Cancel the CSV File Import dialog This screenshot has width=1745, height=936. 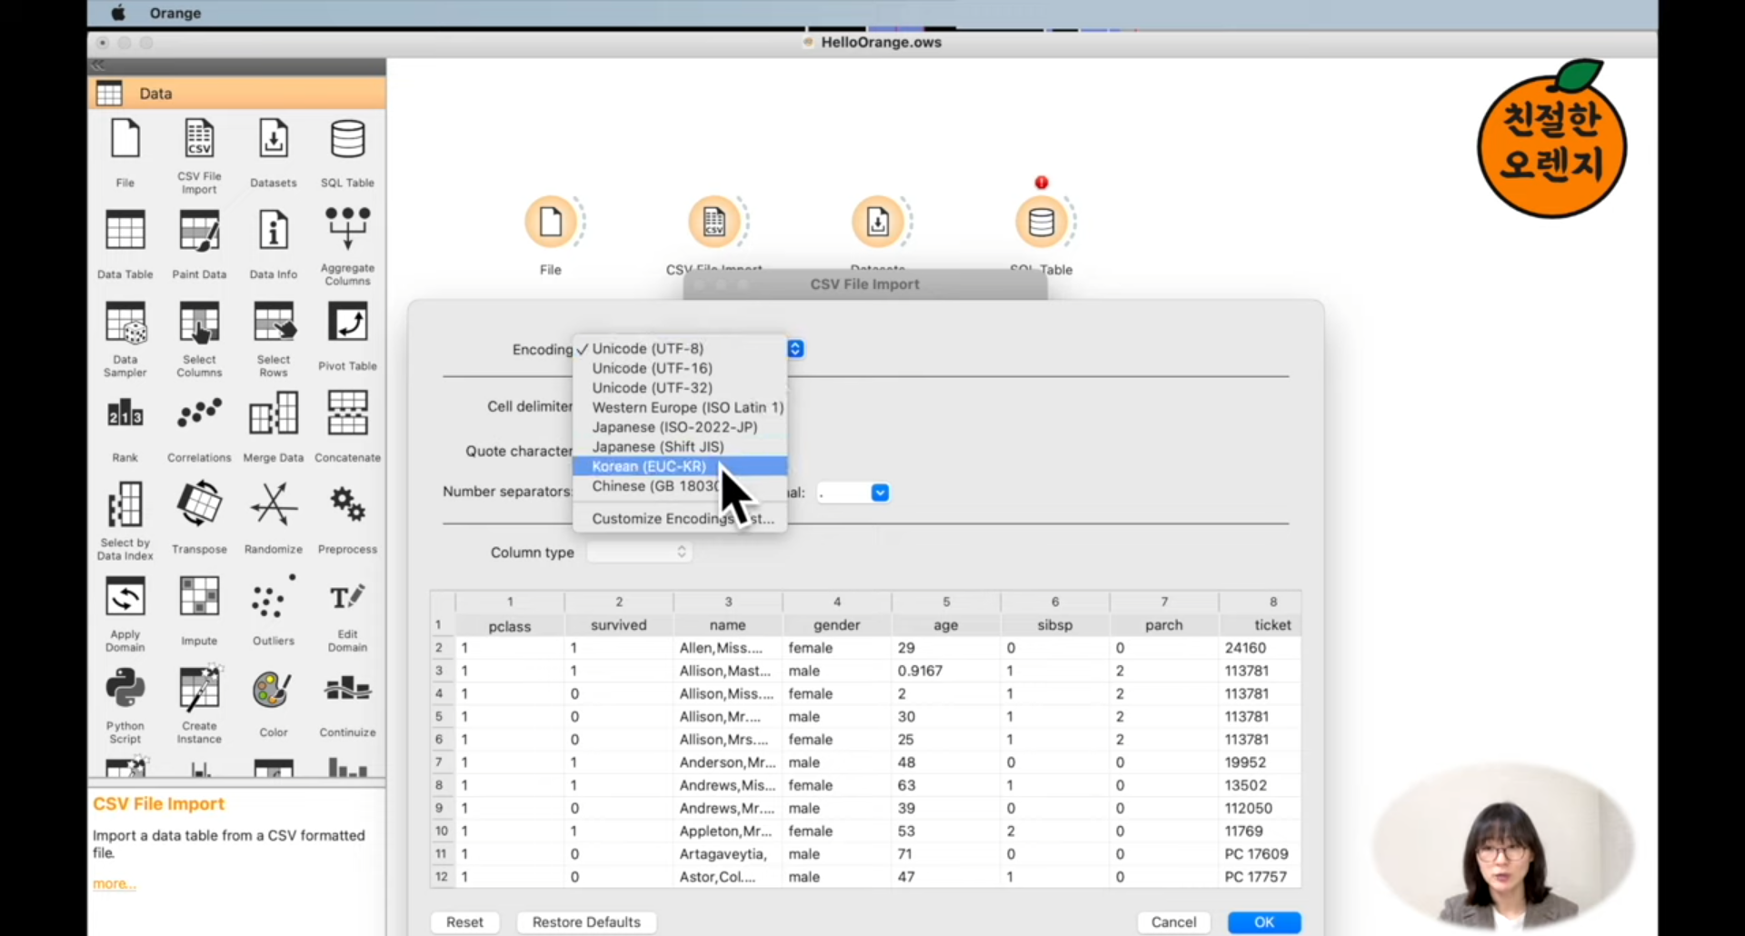coord(1173,922)
